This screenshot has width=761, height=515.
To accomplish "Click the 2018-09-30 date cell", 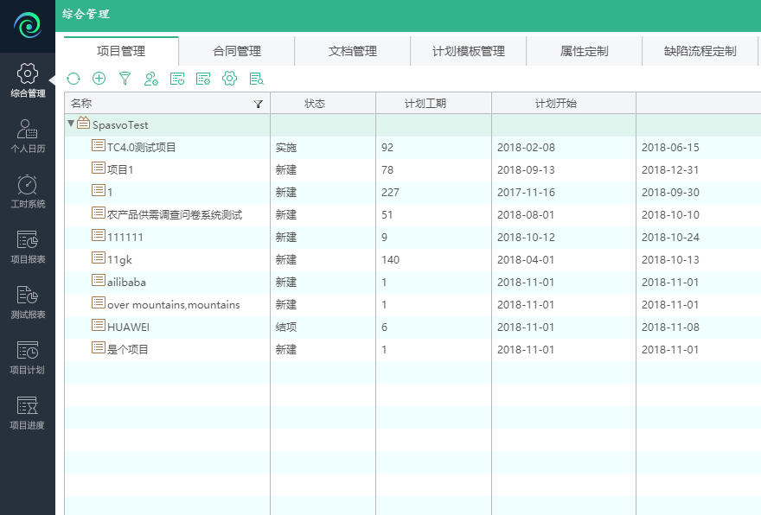I will (x=699, y=193).
